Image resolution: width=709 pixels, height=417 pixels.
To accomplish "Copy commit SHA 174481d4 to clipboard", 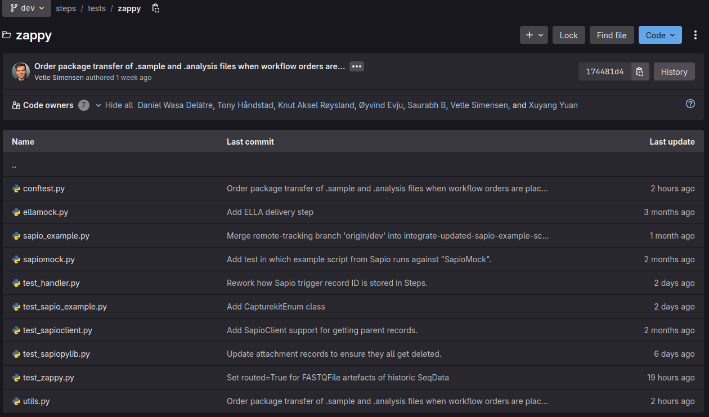I will [640, 71].
